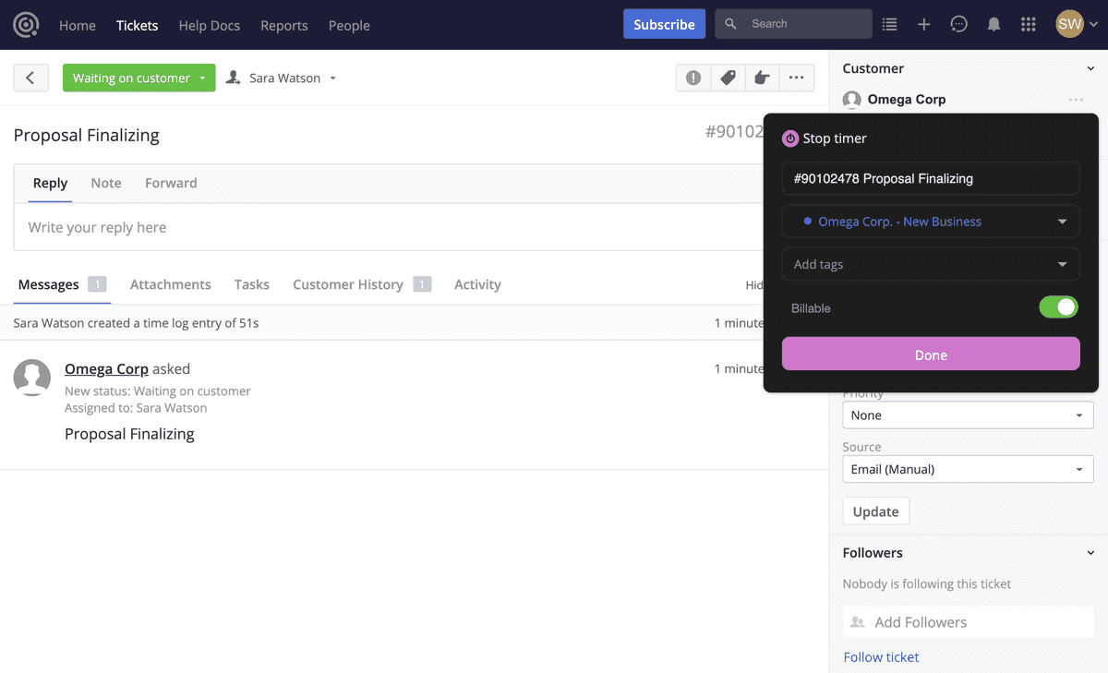This screenshot has height=673, width=1108.
Task: Open the Source dropdown showing Email (Manual)
Action: coord(967,469)
